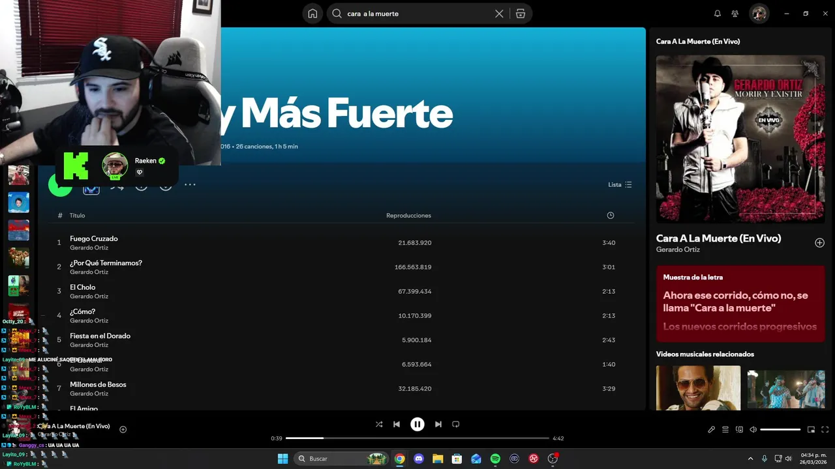Sort by the duration clock column header

click(611, 216)
